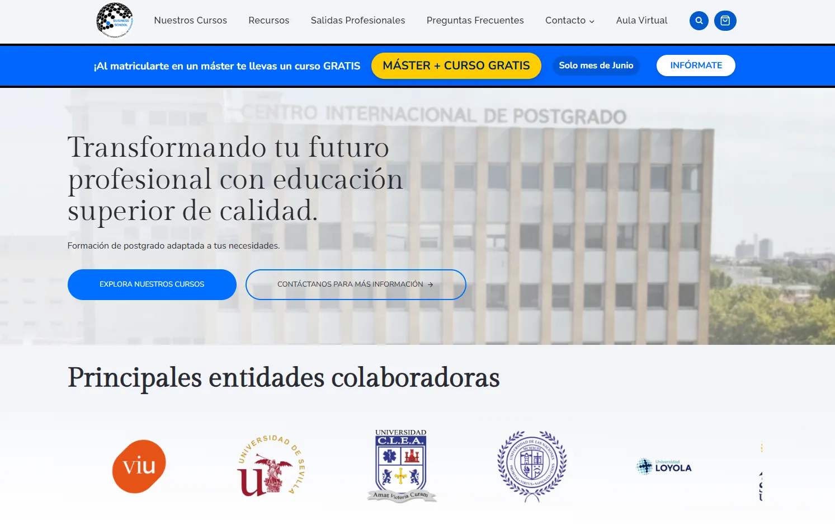The height and width of the screenshot is (524, 835).
Task: Click the Formación de postgrado adaptada text
Action: click(173, 246)
